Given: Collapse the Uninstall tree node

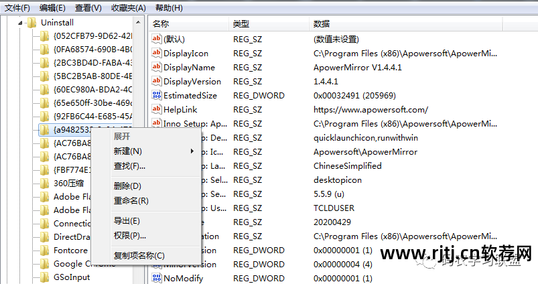Looking at the screenshot, I should pyautogui.click(x=20, y=23).
